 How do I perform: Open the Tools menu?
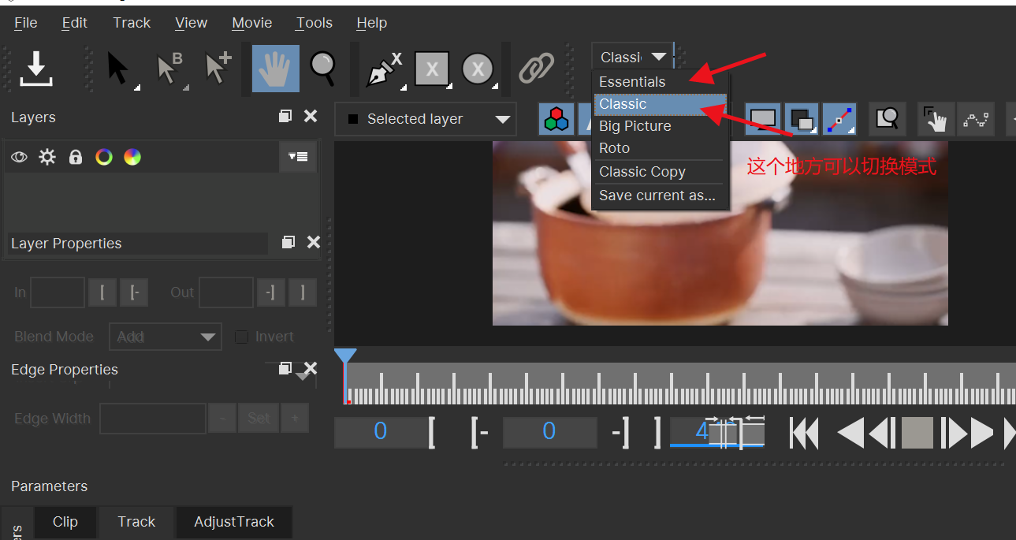314,23
